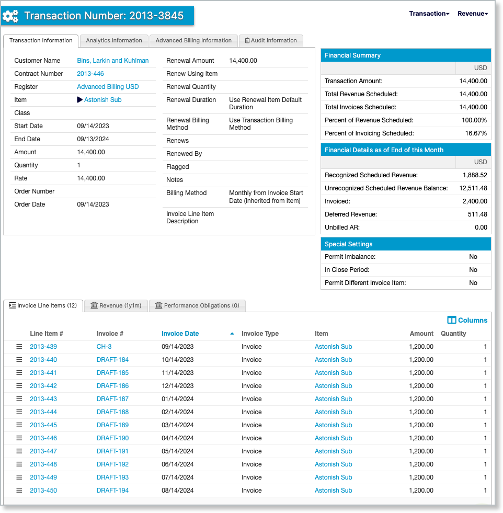Expand the Revenue dropdown menu
The image size is (503, 513).
tap(472, 14)
